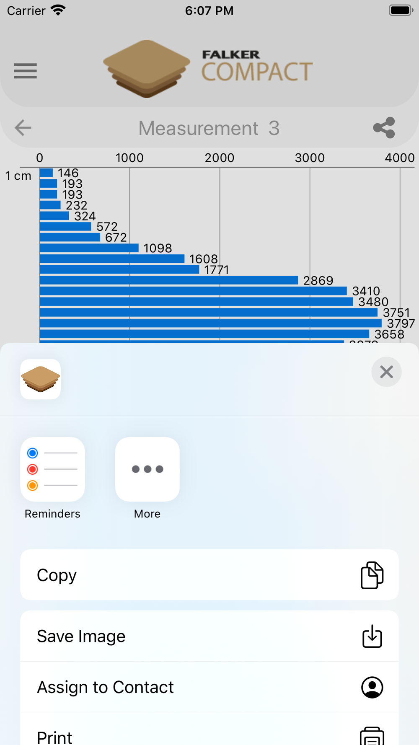Tap the copy documents icon

372,575
